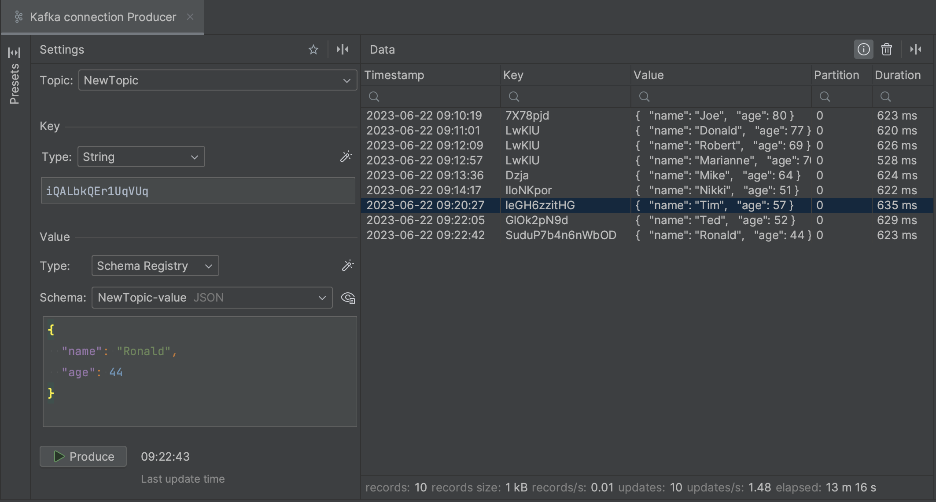
Task: Click the Key column search icon
Action: (514, 97)
